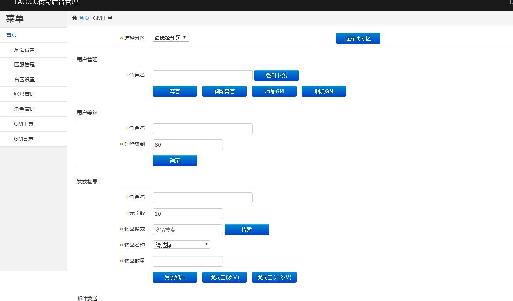Click the home icon in breadcrumb
The image size is (513, 301).
coord(75,18)
